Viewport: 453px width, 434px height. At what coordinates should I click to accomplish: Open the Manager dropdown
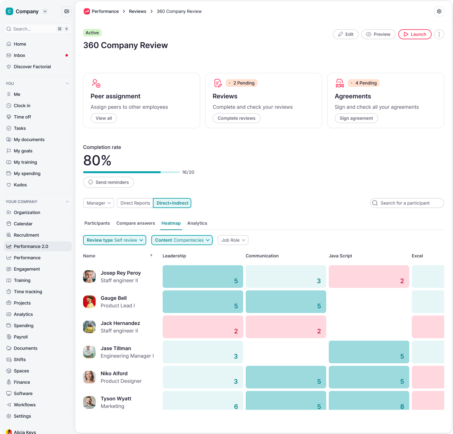(98, 203)
